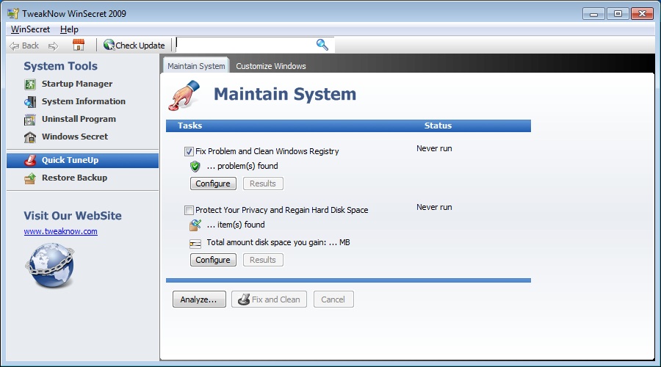This screenshot has width=661, height=367.
Task: View Results for registry task
Action: pyautogui.click(x=263, y=183)
